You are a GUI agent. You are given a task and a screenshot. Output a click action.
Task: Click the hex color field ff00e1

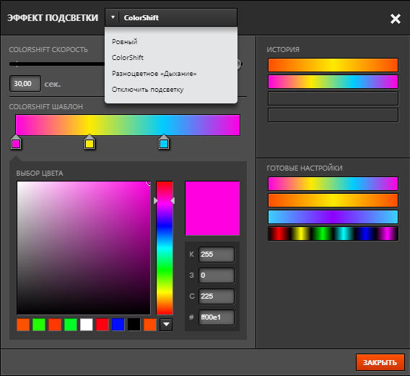[x=217, y=317]
